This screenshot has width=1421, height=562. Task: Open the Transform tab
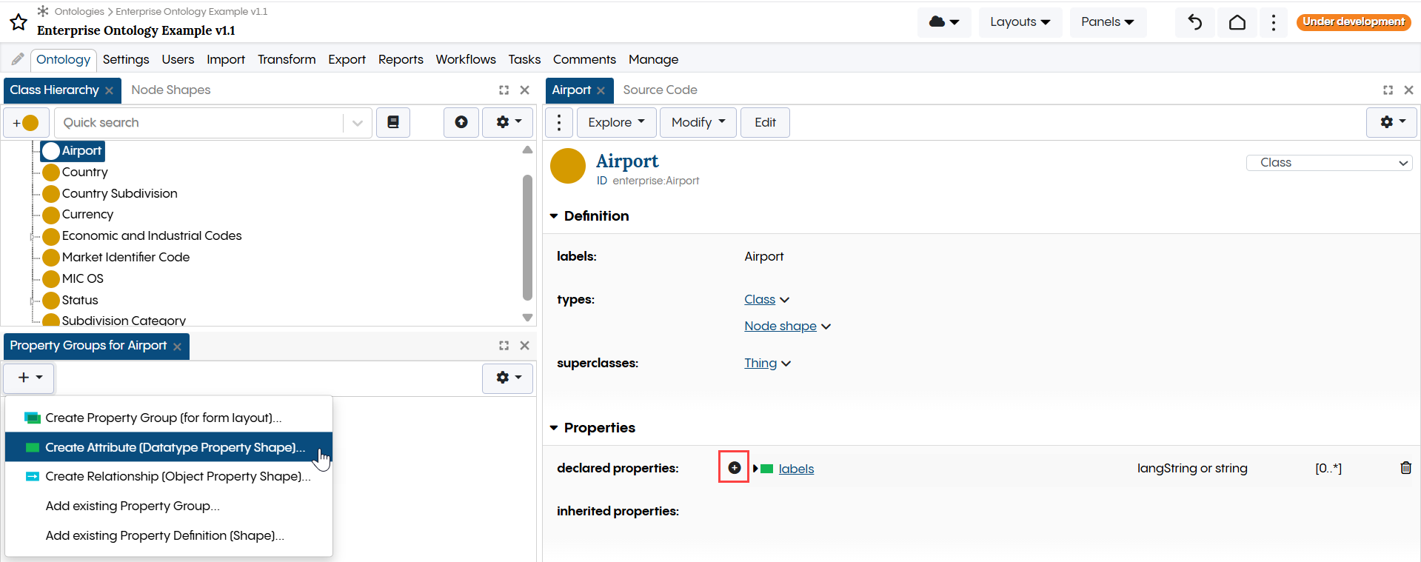click(x=287, y=59)
